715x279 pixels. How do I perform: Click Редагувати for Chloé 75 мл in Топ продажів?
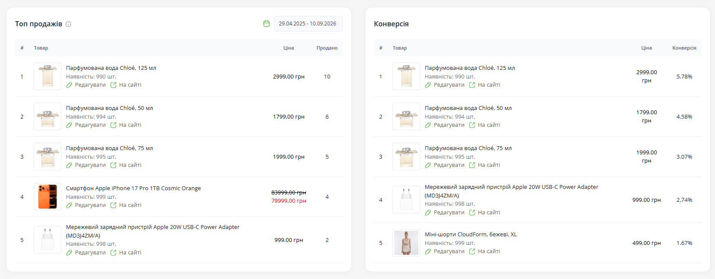[90, 165]
